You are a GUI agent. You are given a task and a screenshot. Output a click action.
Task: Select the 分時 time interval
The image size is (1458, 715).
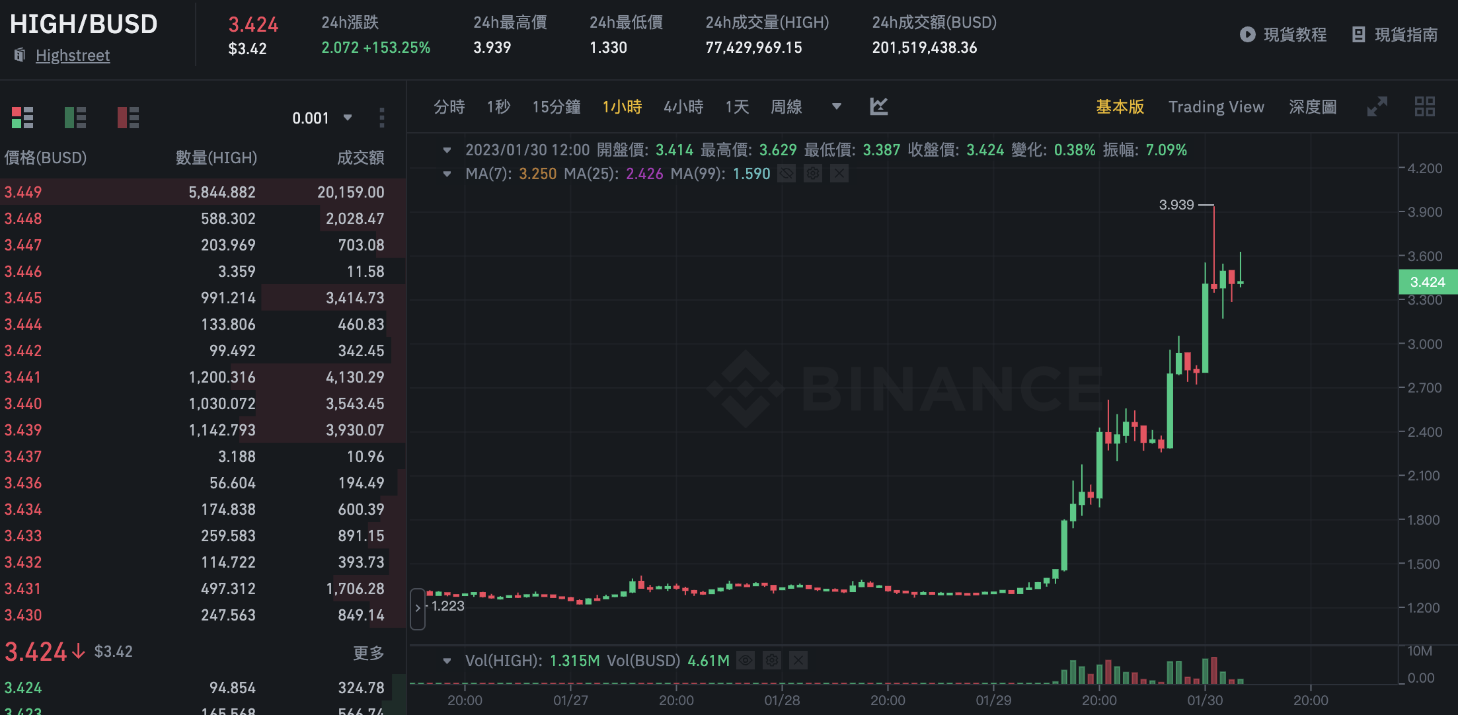click(449, 106)
